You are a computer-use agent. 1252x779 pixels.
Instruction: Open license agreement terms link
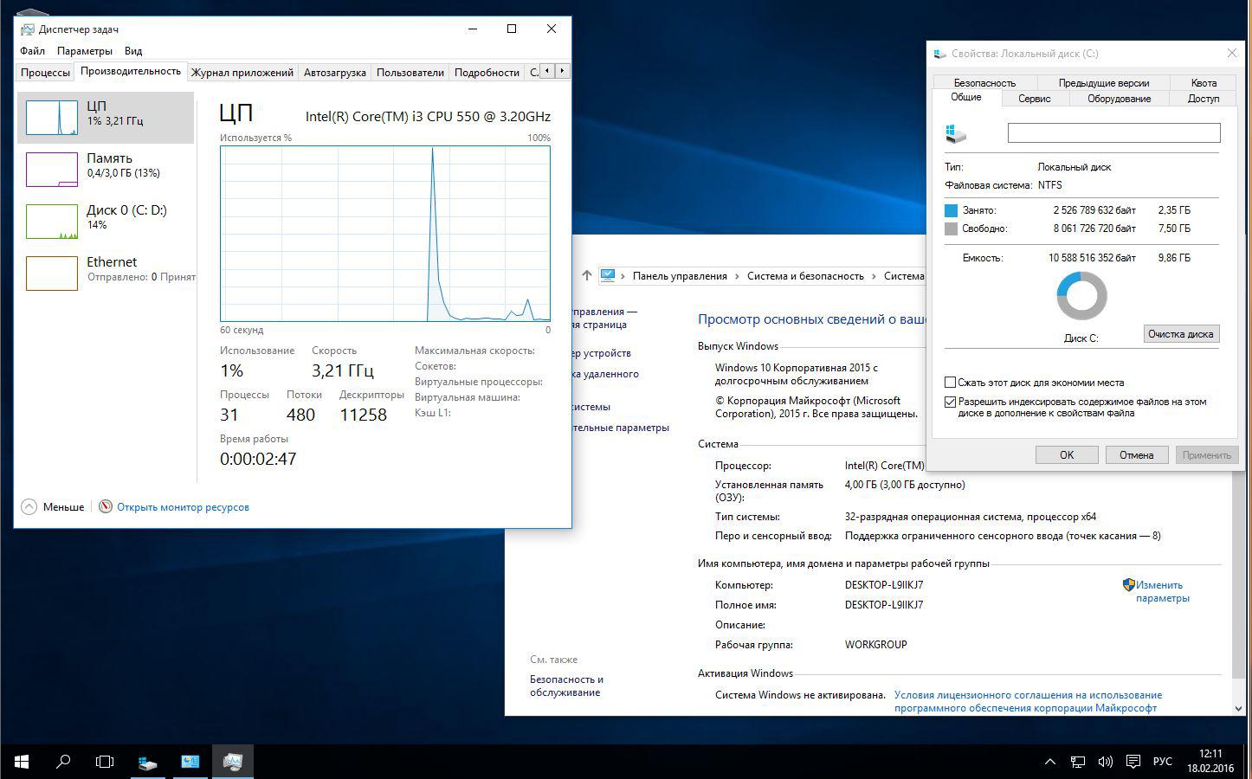(x=1028, y=701)
